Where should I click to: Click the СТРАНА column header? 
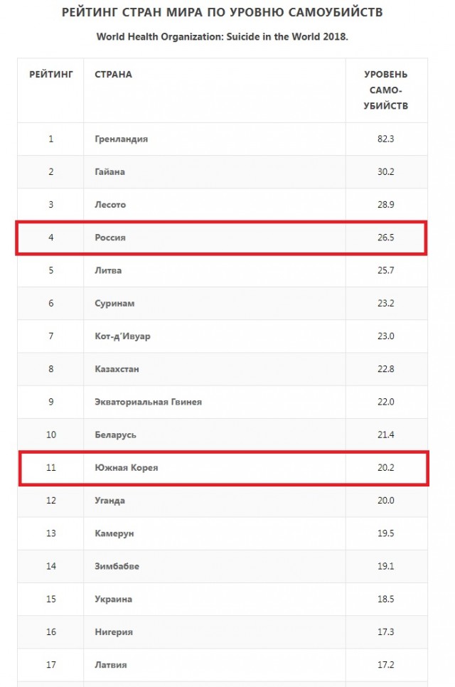pyautogui.click(x=114, y=75)
